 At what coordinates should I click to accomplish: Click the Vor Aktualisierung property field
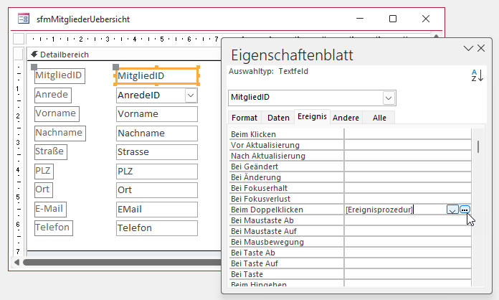coord(408,145)
